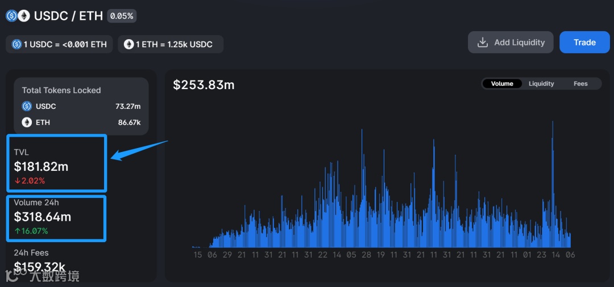
Task: Click the axis label 29
Action: (227, 255)
